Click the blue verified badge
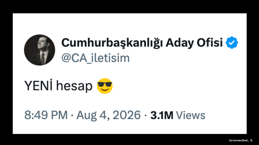Image resolution: width=259 pixels, height=145 pixels. (232, 43)
